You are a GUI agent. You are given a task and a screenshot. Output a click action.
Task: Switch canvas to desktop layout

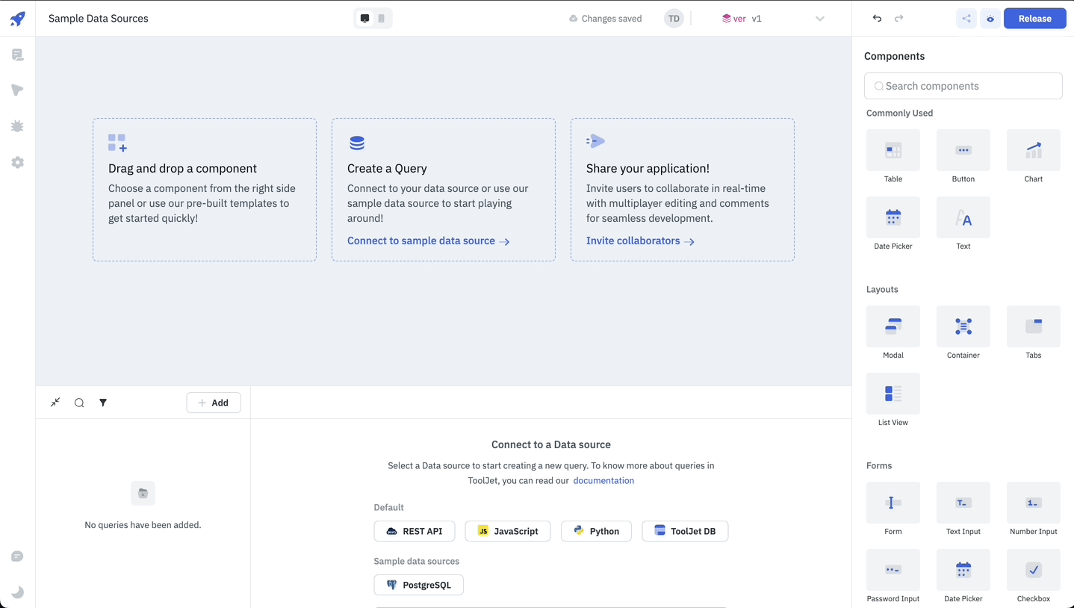(x=364, y=19)
